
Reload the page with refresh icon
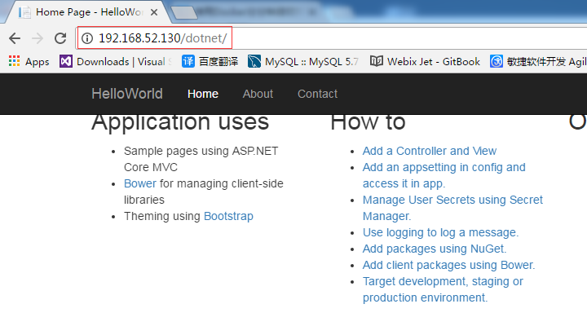60,38
